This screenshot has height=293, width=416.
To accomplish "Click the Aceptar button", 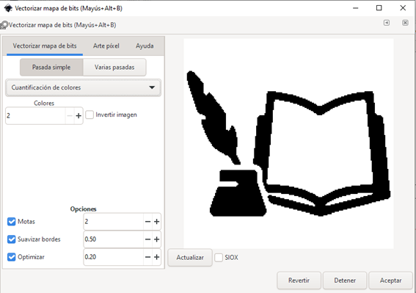I will (x=390, y=281).
